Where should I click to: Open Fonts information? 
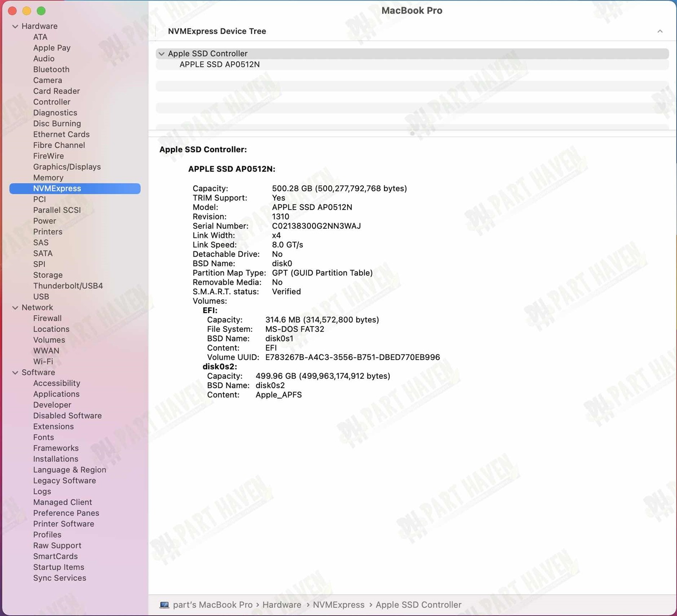click(x=44, y=437)
